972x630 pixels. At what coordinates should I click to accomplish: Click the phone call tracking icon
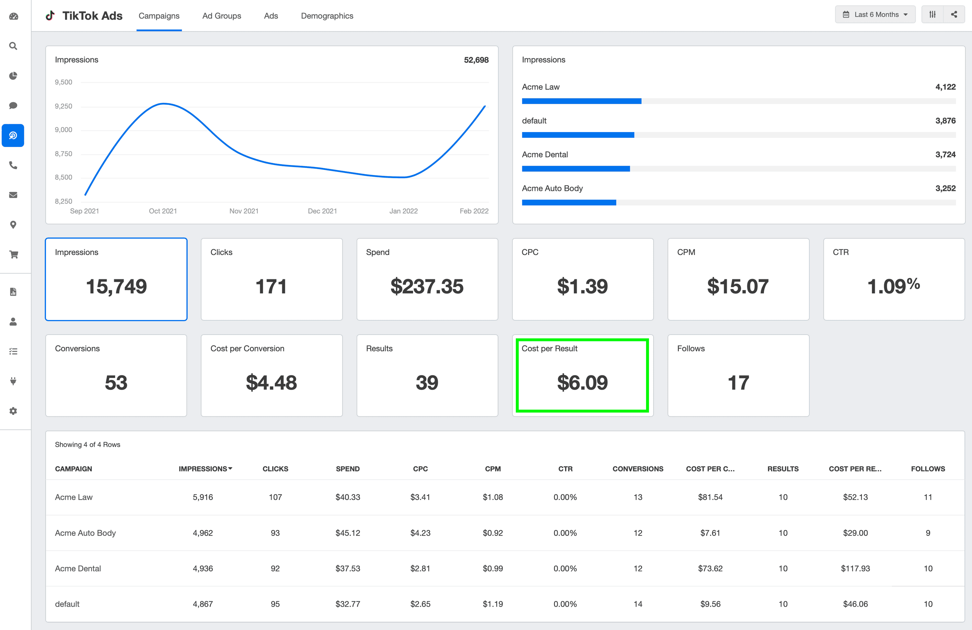pyautogui.click(x=14, y=165)
